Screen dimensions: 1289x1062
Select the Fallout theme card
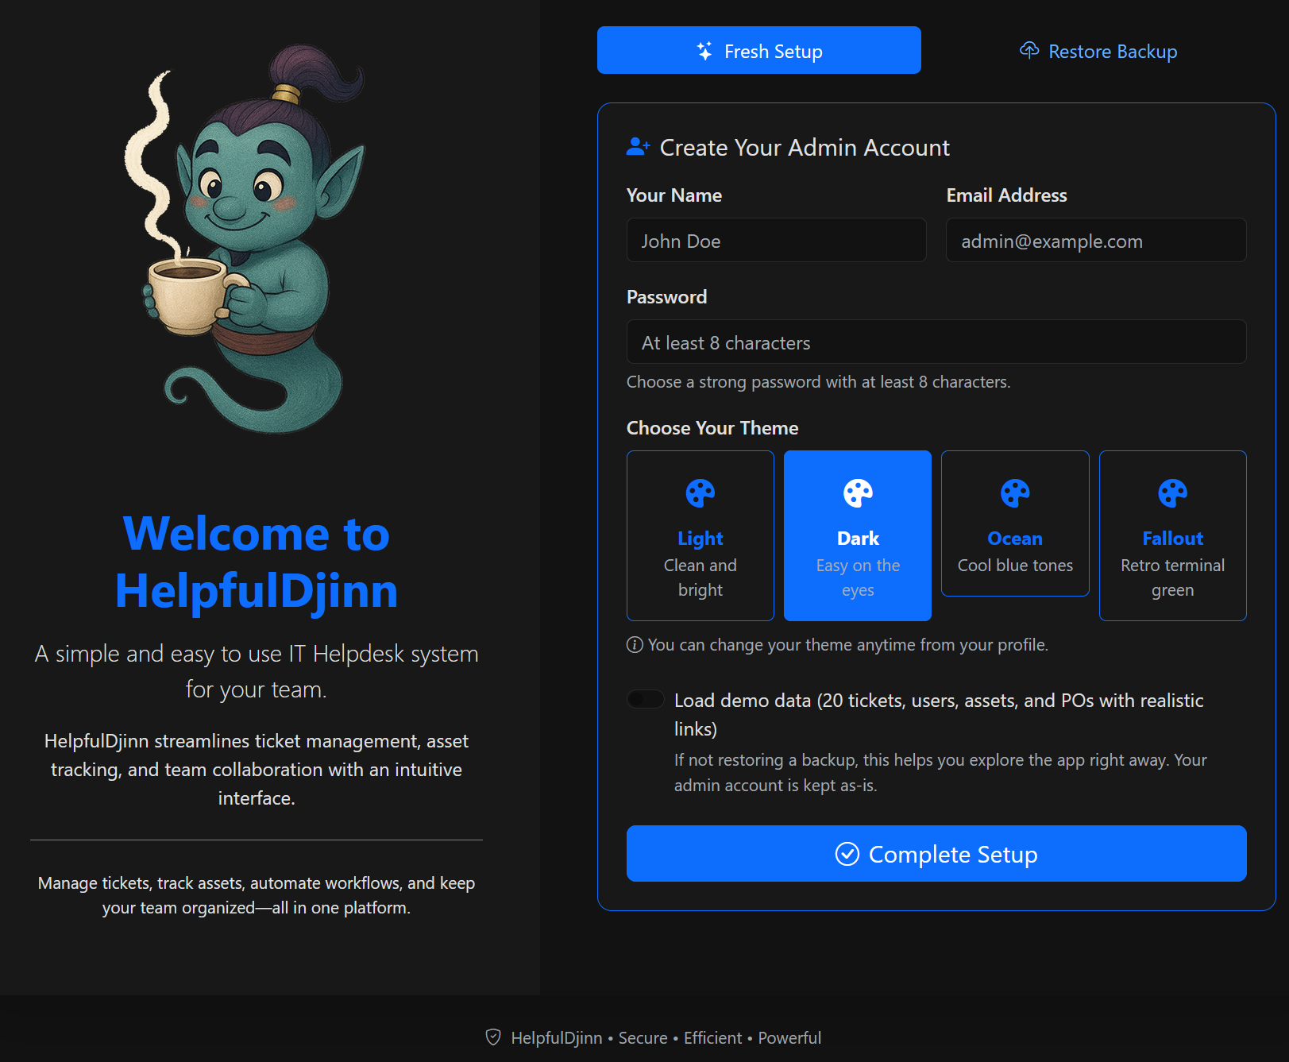pyautogui.click(x=1173, y=535)
